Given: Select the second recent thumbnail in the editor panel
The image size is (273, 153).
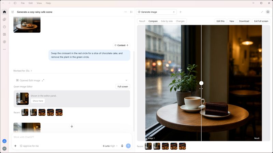Looking at the screenshot, I should tap(157, 146).
